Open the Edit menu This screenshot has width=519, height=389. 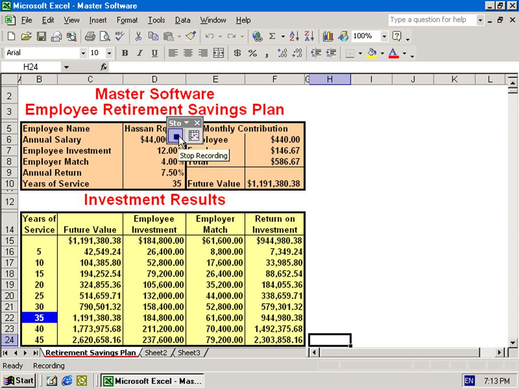click(x=48, y=20)
